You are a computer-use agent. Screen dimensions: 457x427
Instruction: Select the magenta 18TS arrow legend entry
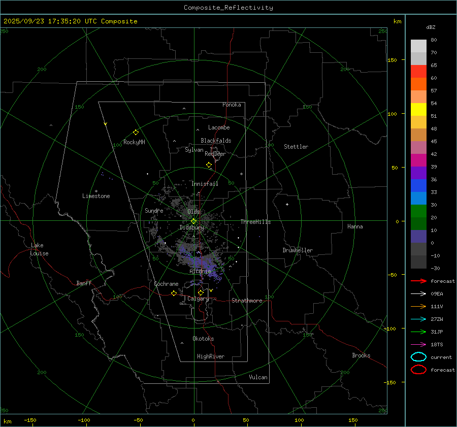point(418,344)
